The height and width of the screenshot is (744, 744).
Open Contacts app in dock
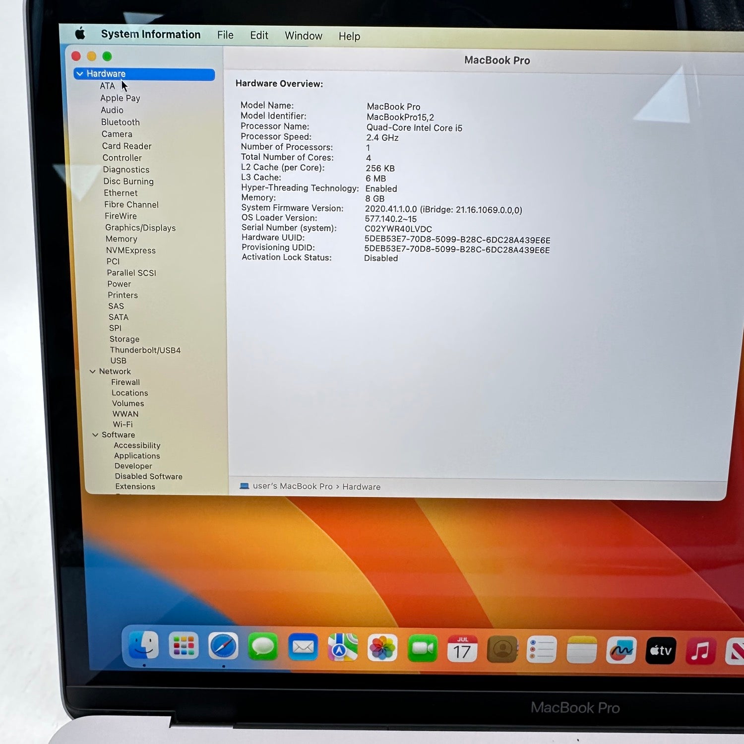tap(502, 650)
